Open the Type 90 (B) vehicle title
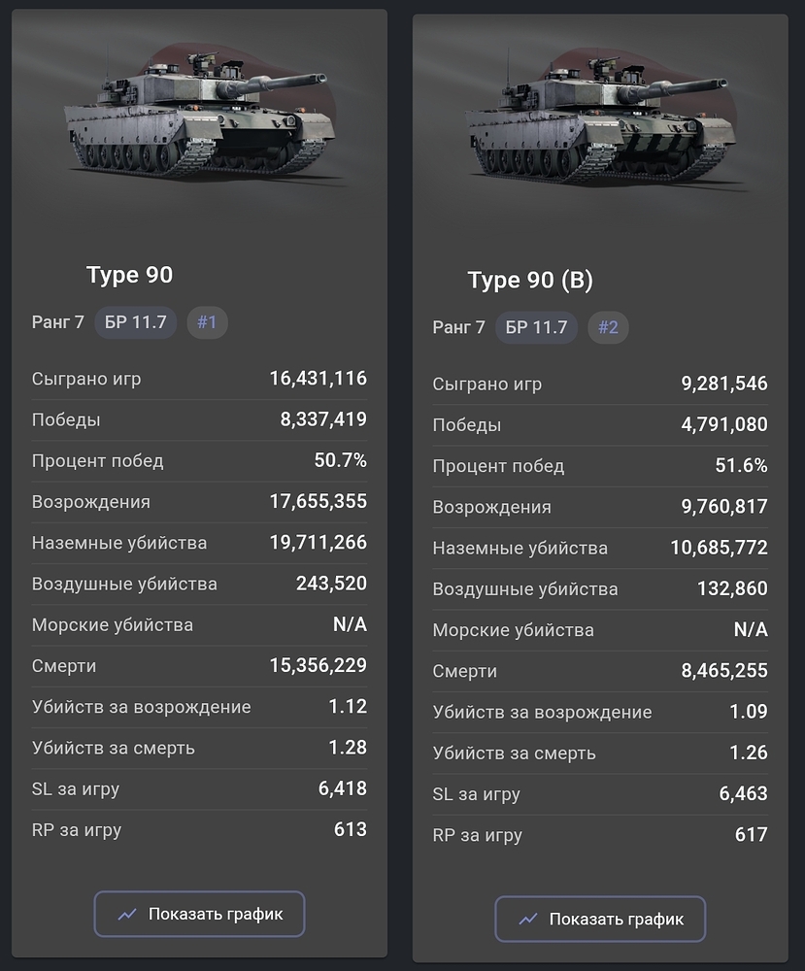 tap(530, 280)
